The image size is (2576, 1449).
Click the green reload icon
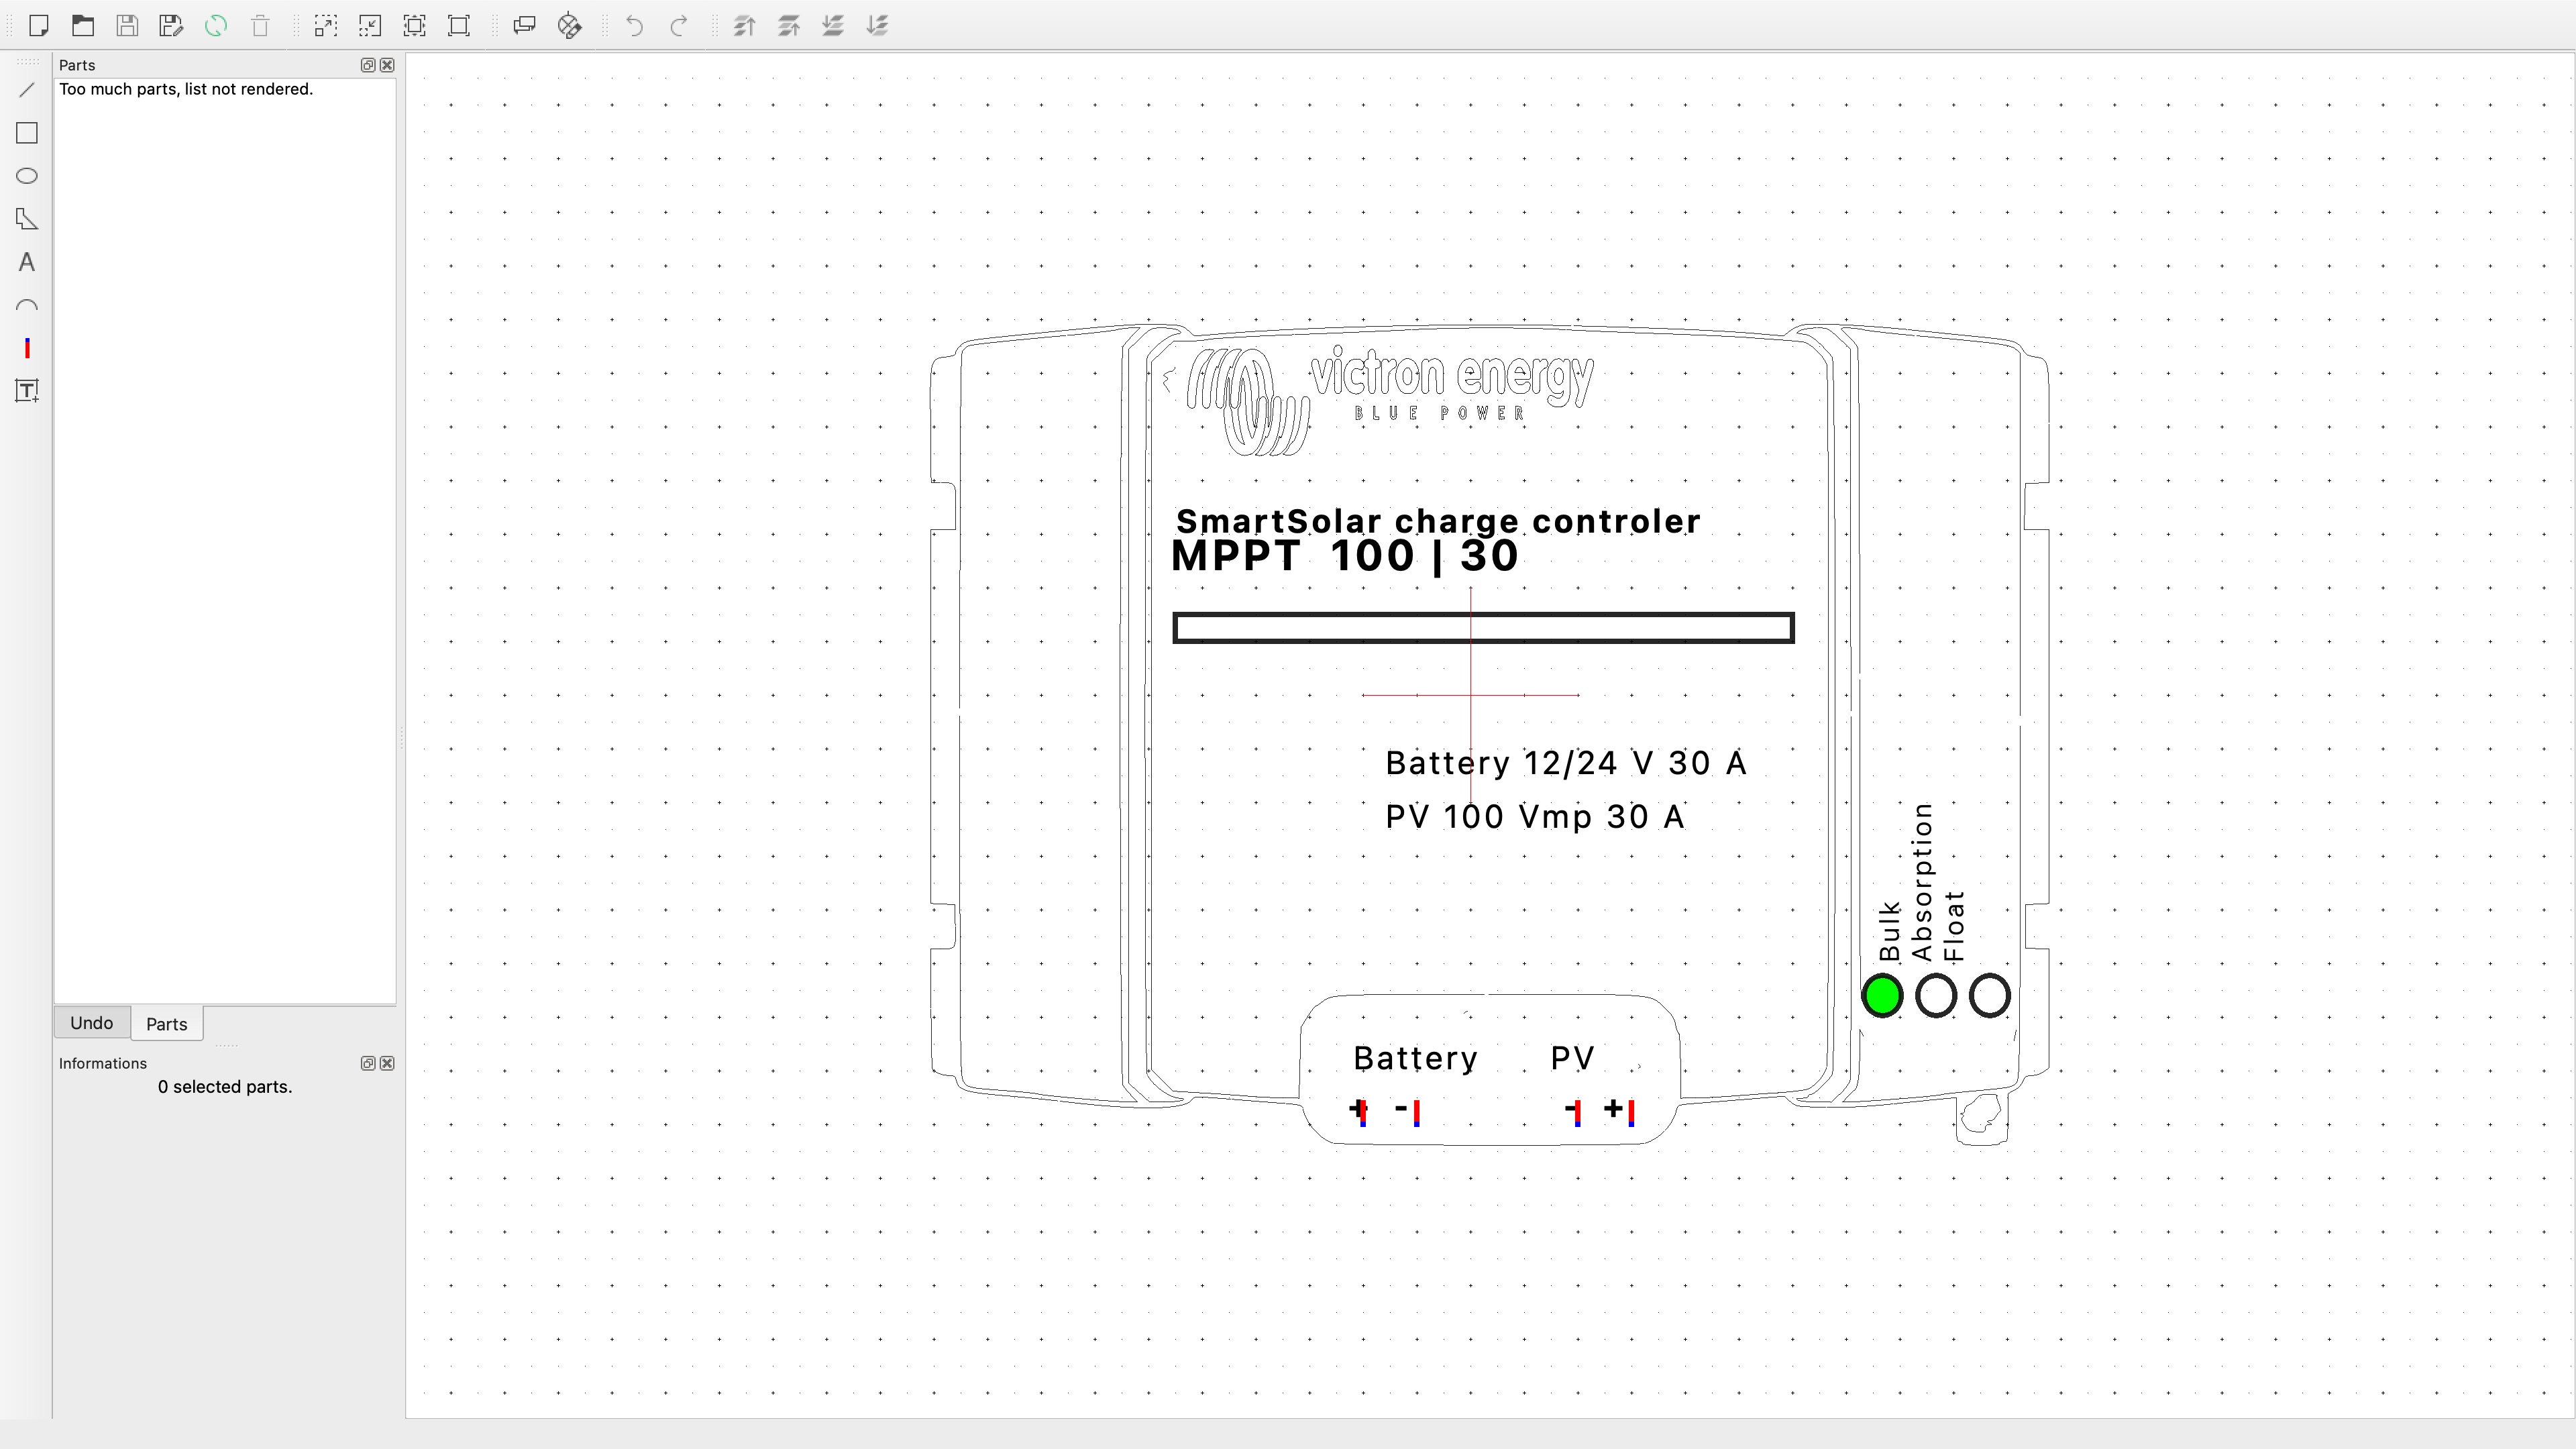216,26
